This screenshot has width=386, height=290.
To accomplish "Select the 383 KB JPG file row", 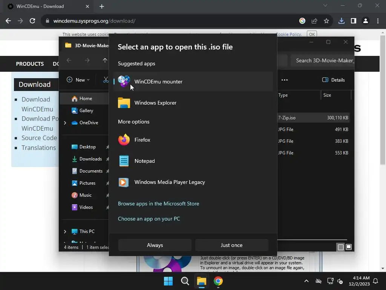I will [313, 141].
